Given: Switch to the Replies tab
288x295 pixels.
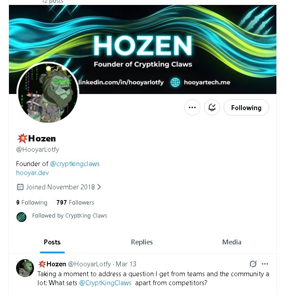Looking at the screenshot, I should 142,242.
